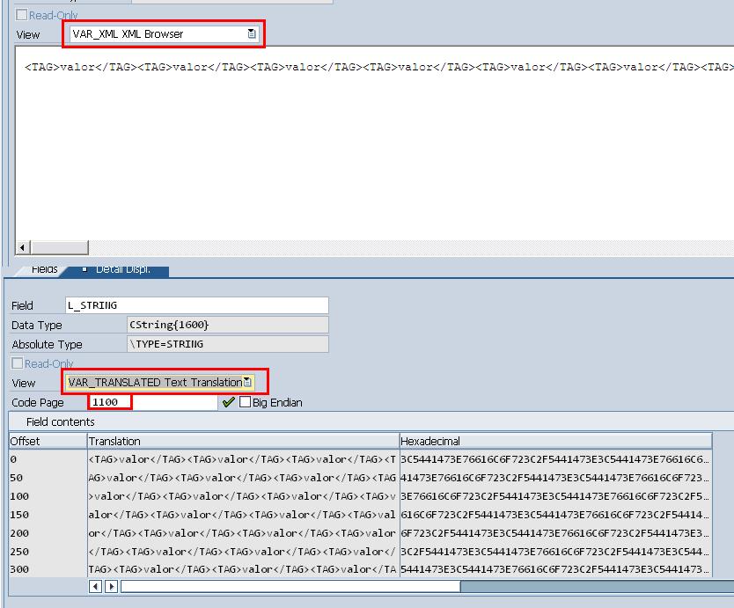Open the VAR_TRANSLATED Text Translation view dropdown
Viewport: 734px width, 608px height.
pos(155,383)
